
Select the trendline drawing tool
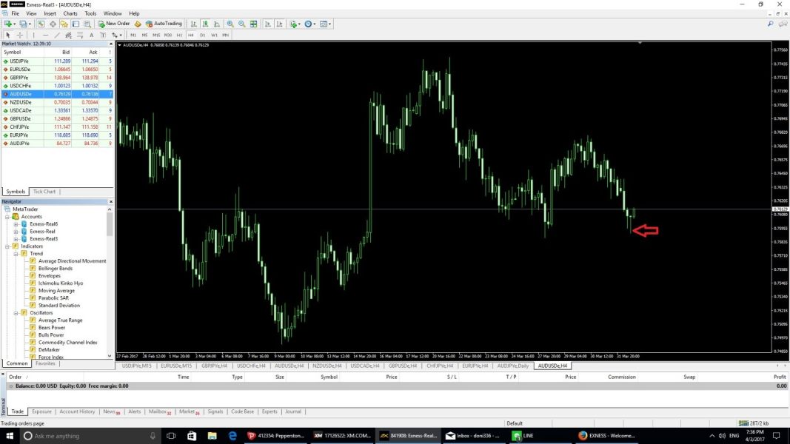point(57,35)
